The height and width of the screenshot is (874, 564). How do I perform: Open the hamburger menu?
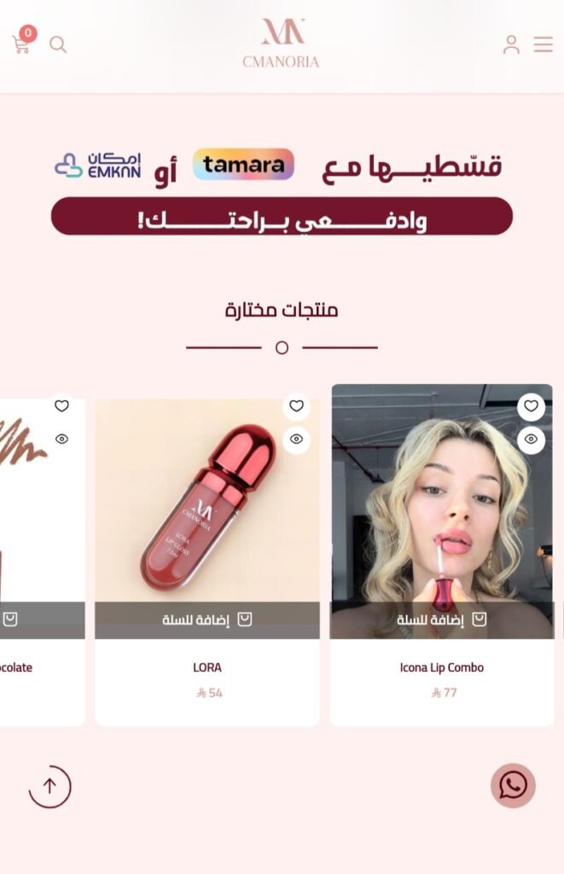[x=543, y=44]
